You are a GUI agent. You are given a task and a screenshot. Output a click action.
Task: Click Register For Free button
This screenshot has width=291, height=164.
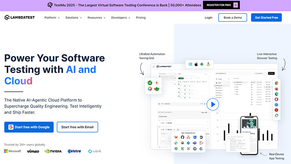tap(221, 5)
